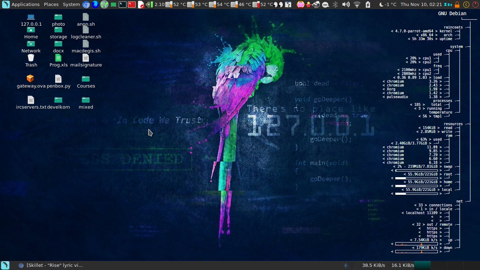Screen dimensions: 480x270
Task: Select the Courses folder
Action: point(86,82)
